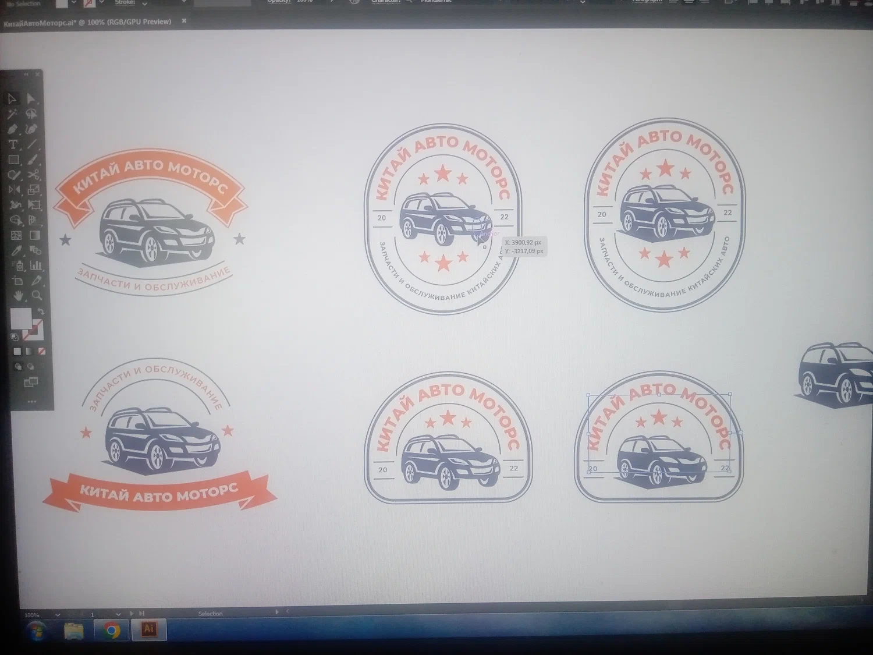This screenshot has height=655, width=873.
Task: Select the Direct Selection tool
Action: (x=31, y=98)
